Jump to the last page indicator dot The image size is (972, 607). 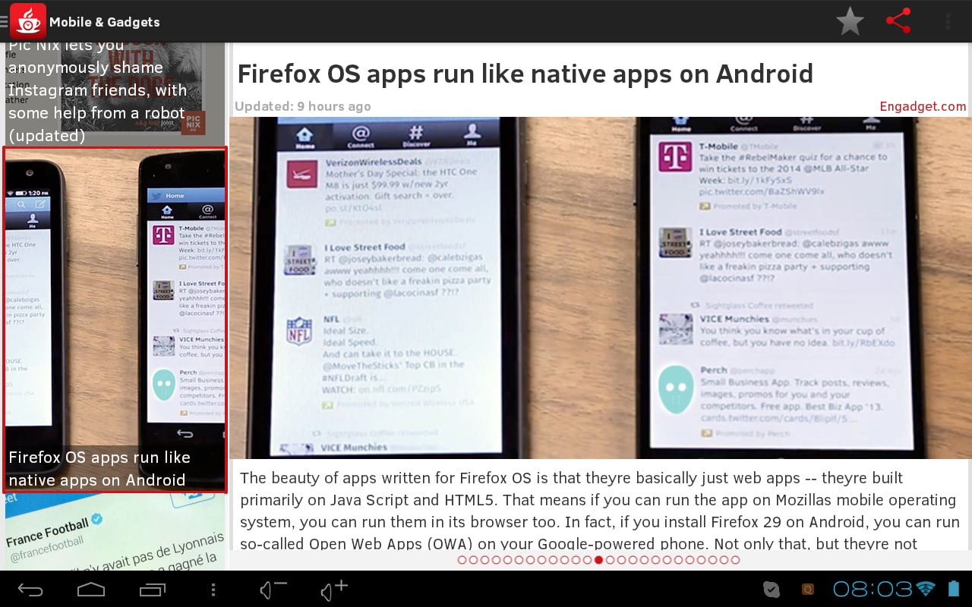point(735,560)
